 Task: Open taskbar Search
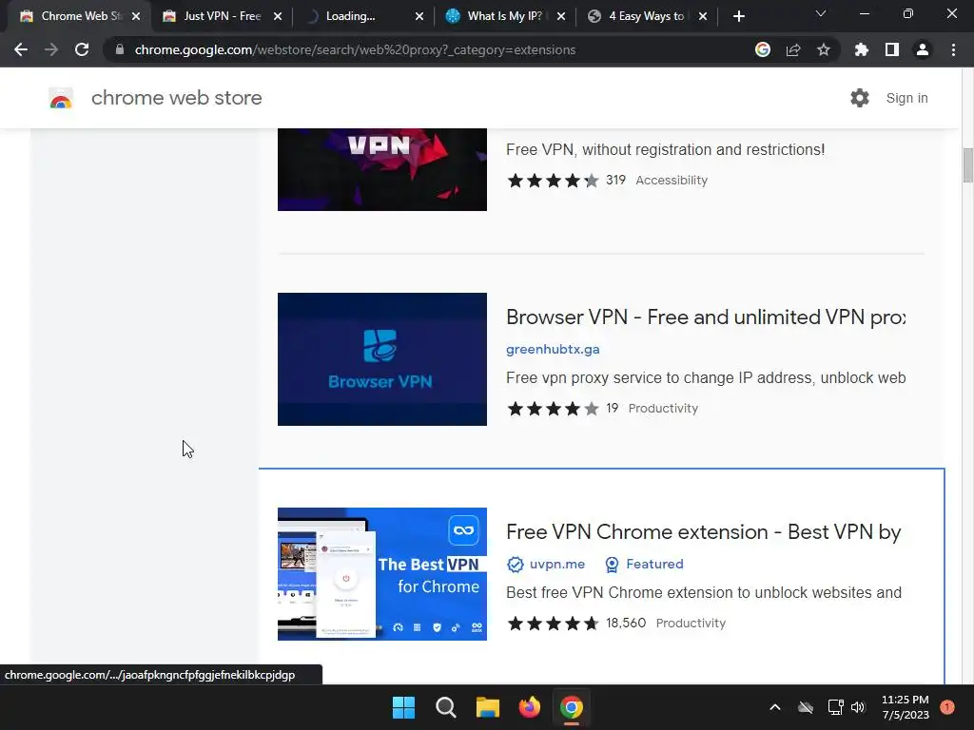(445, 707)
